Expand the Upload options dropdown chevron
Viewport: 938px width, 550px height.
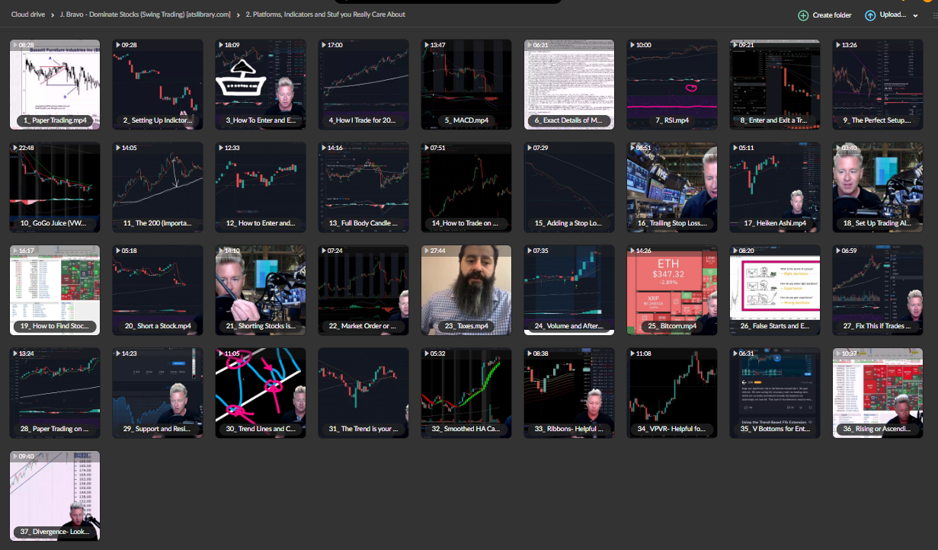pos(916,15)
